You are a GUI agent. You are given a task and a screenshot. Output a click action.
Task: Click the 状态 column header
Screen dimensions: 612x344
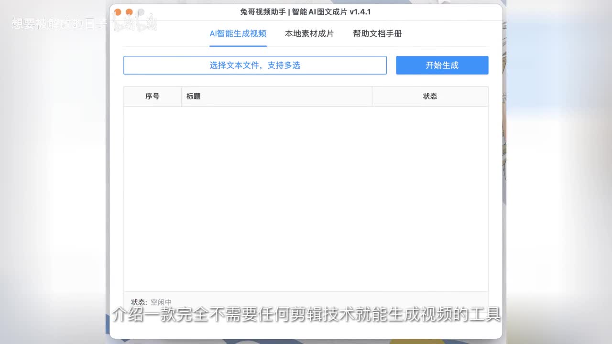[429, 97]
